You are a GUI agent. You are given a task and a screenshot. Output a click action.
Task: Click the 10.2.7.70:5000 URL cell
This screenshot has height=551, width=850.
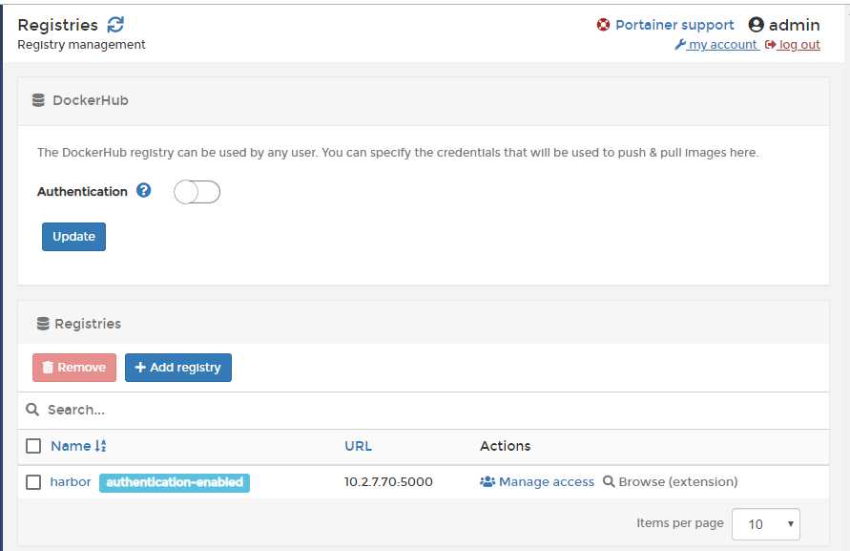388,481
